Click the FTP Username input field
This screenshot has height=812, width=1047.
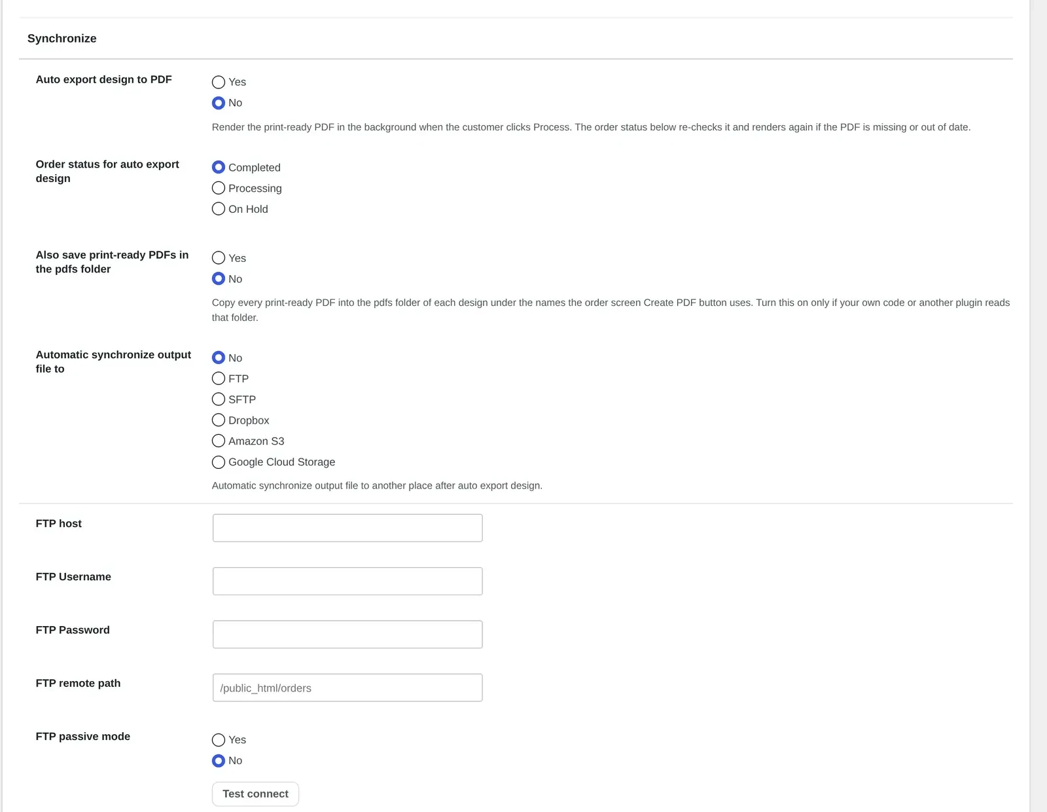[x=347, y=581]
